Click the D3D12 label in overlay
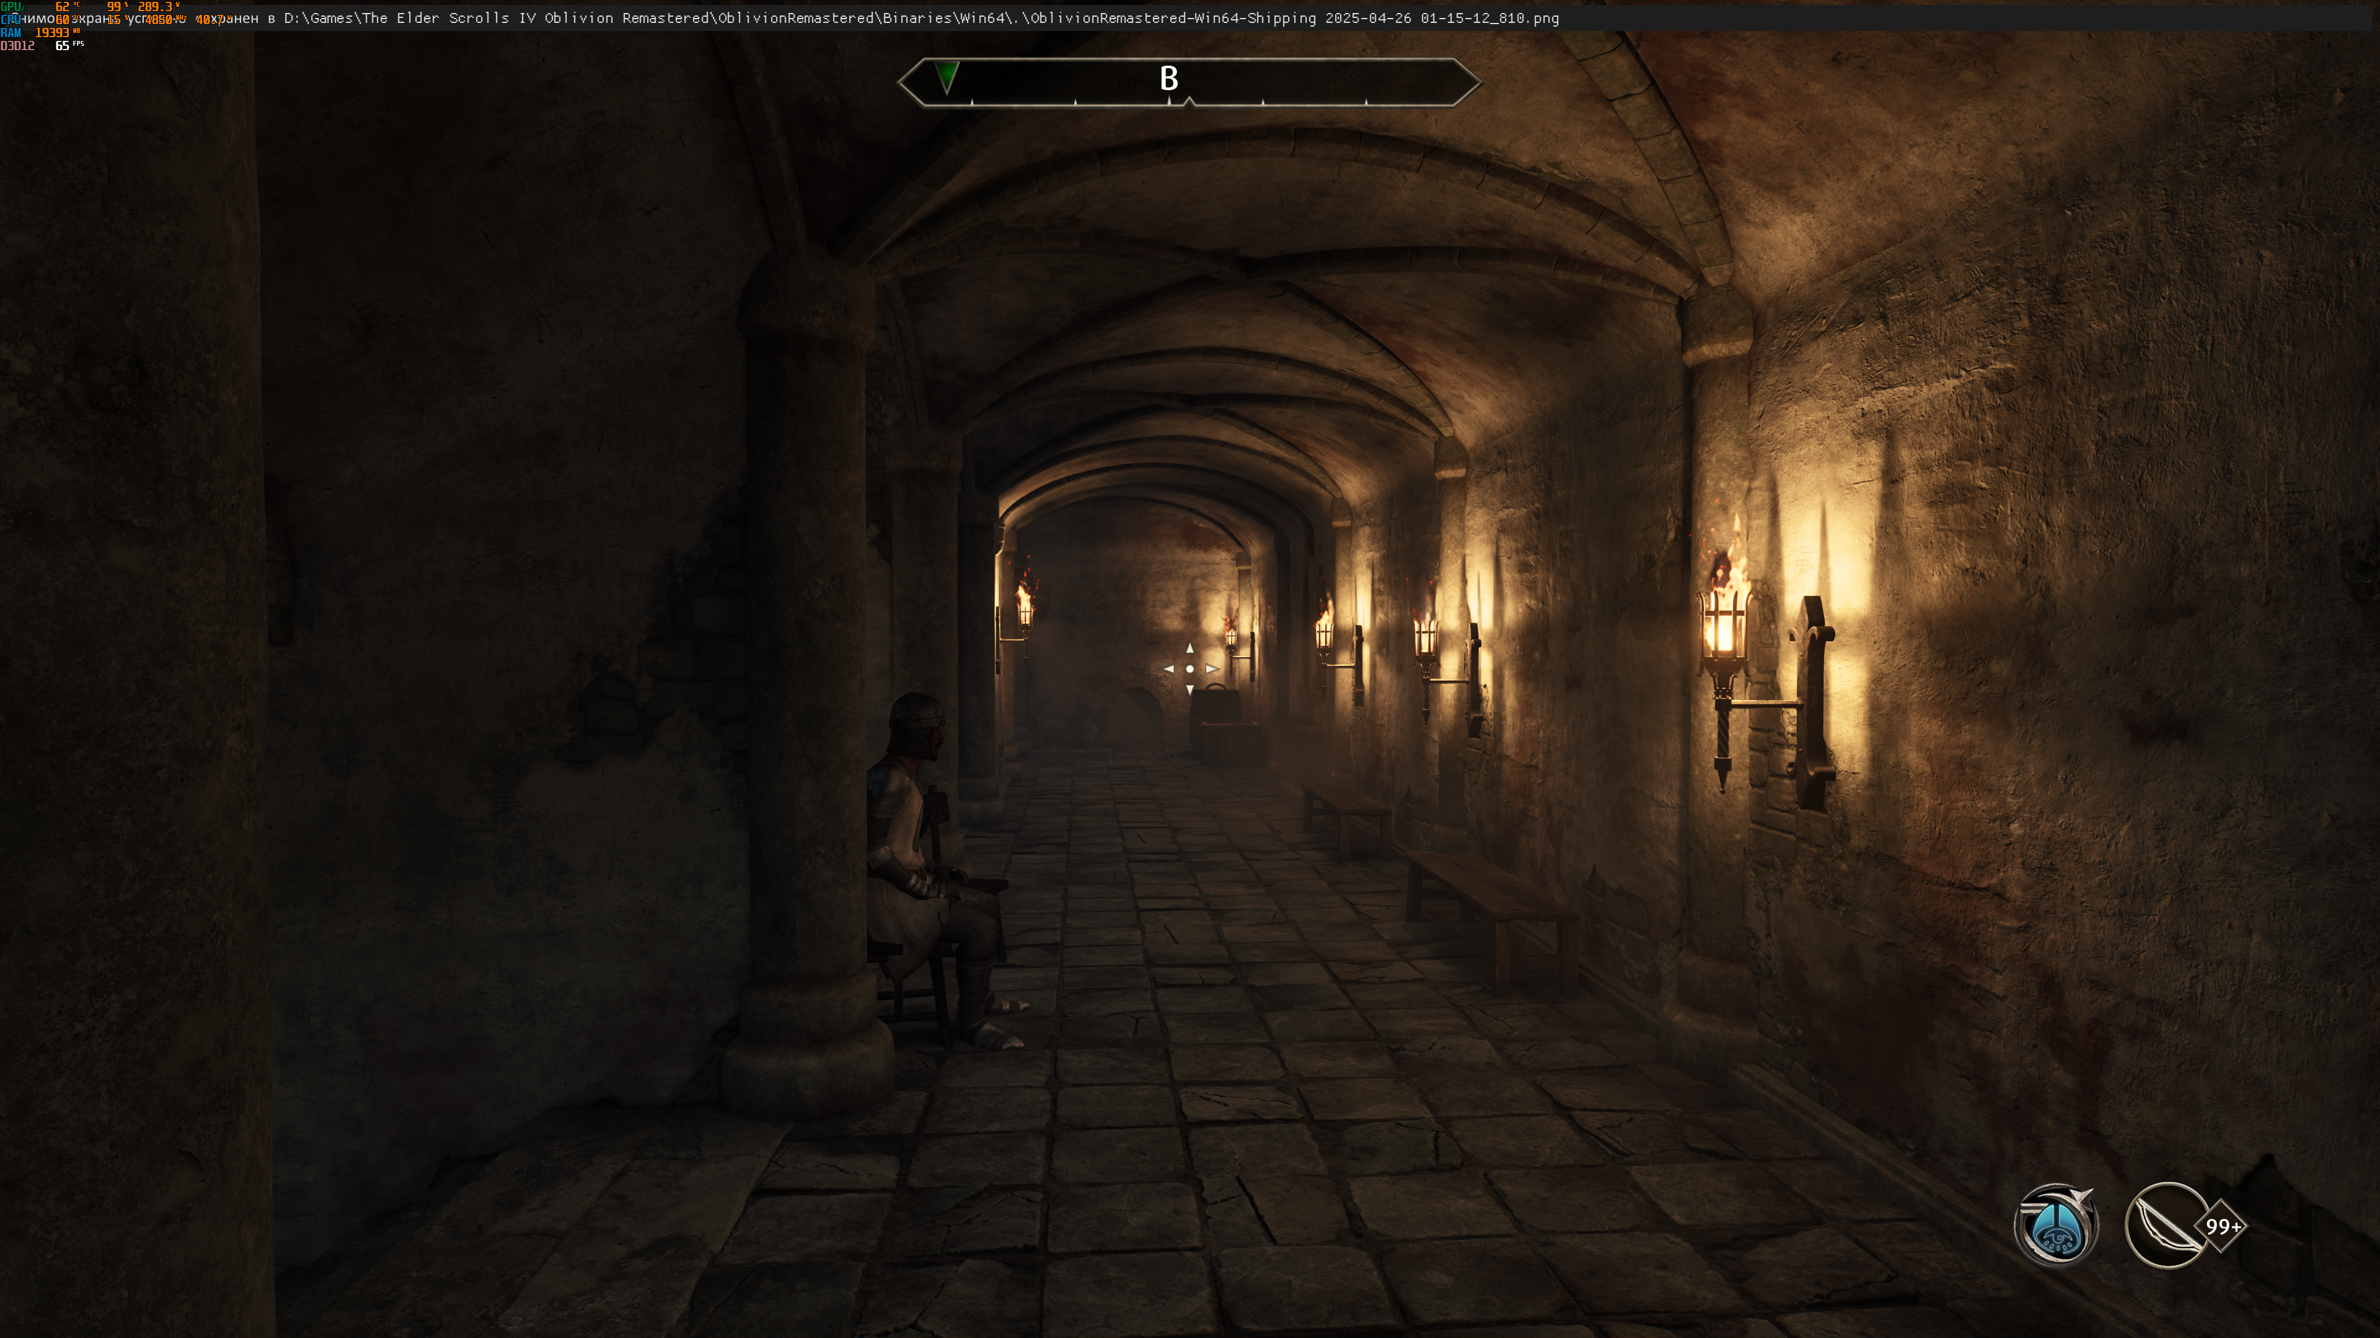The image size is (2380, 1338). [17, 45]
